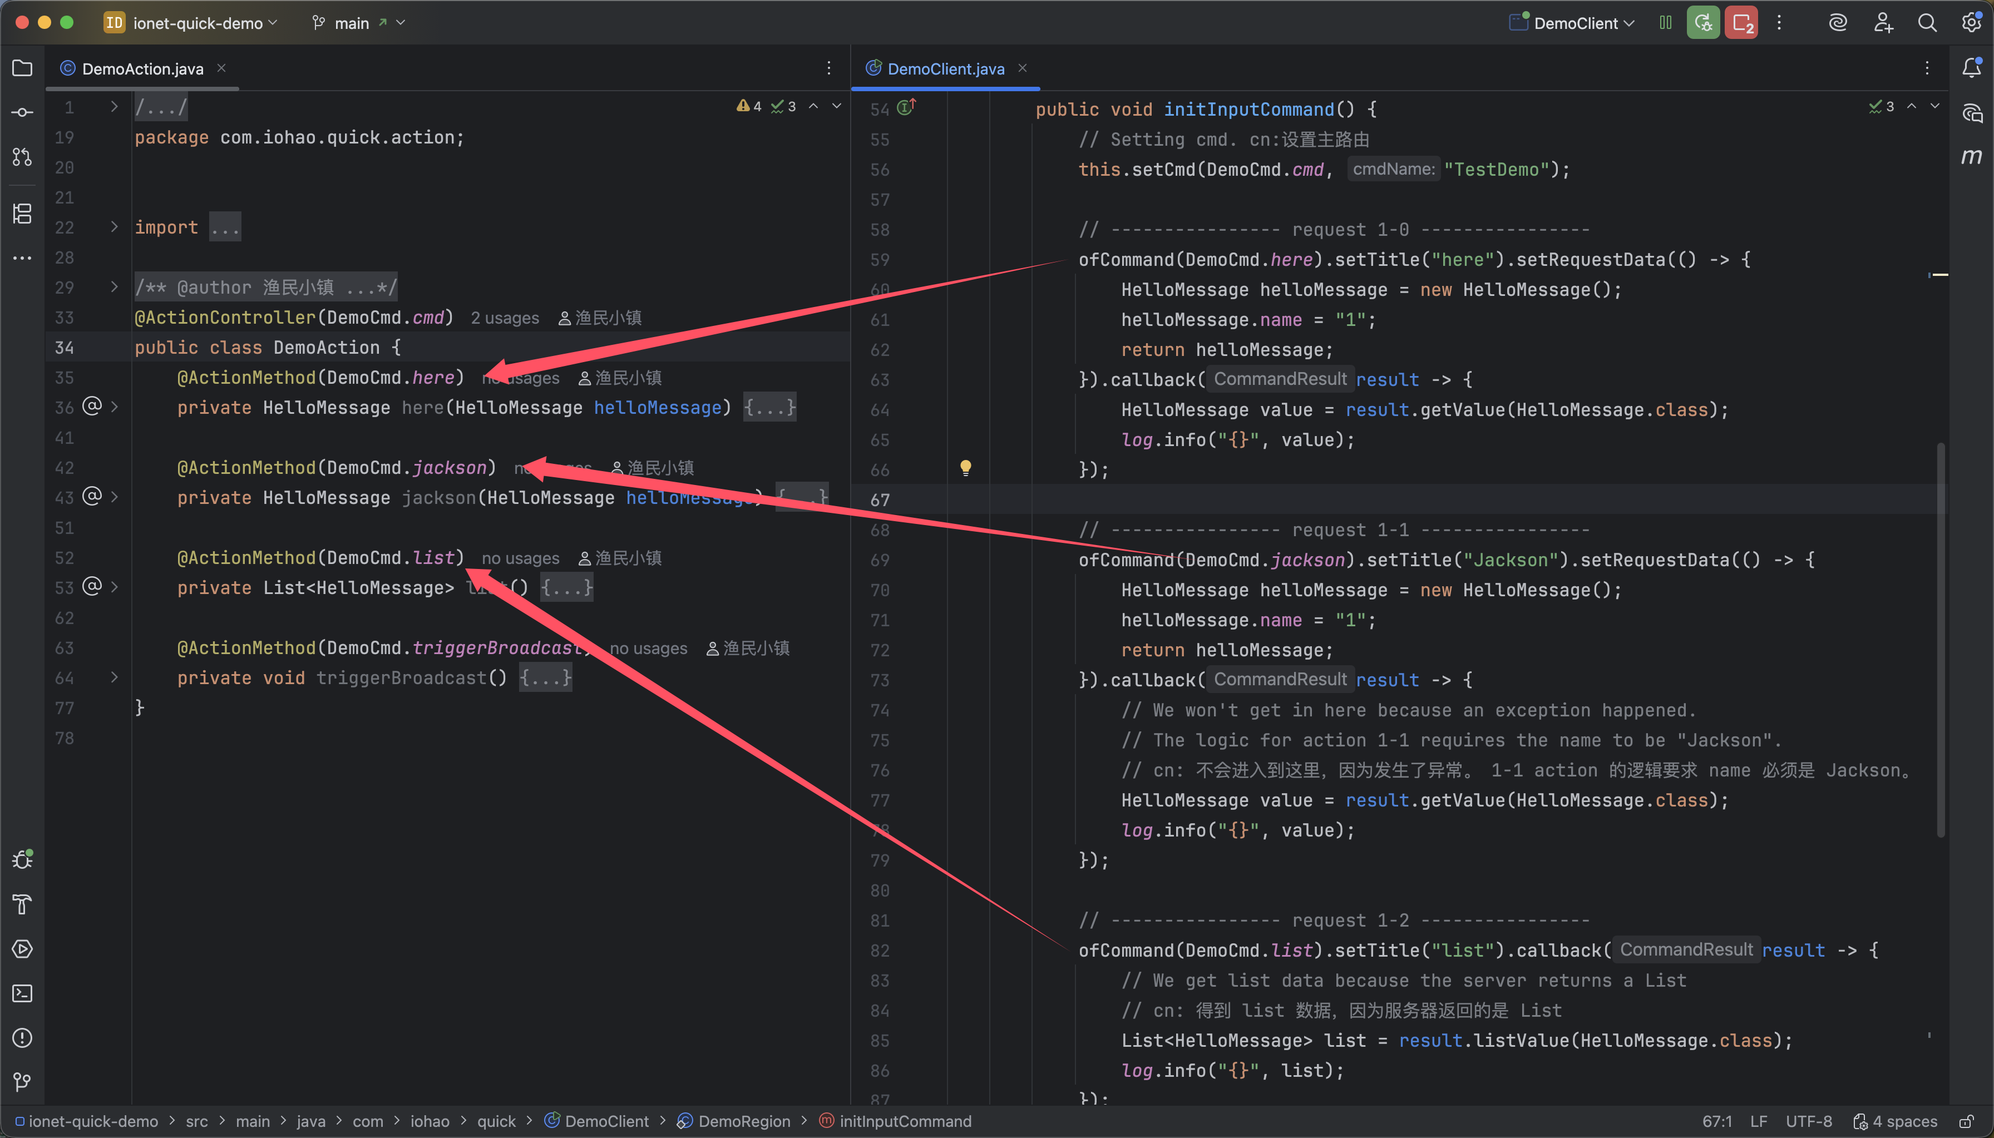Screen dimensions: 1994x1138
Task: Open the Commit tool window
Action: point(22,112)
